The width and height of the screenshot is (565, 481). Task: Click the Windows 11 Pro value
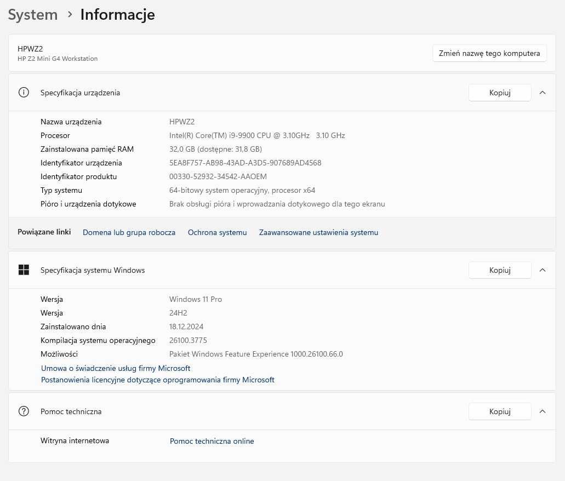196,299
